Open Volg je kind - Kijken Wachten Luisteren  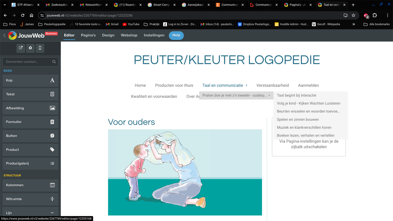tap(310, 103)
